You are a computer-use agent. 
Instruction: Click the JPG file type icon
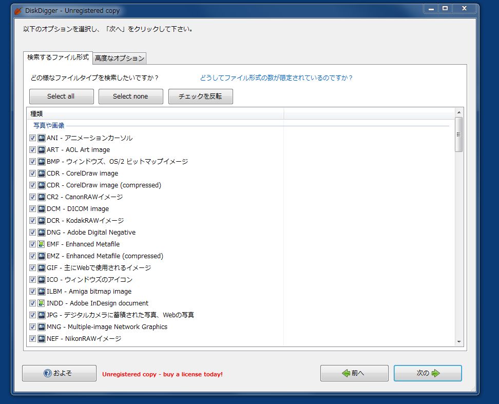(x=42, y=315)
